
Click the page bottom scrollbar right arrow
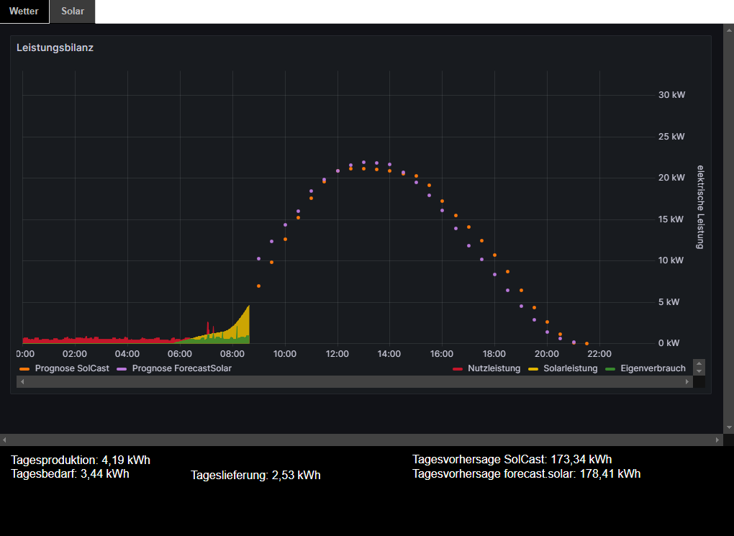pyautogui.click(x=717, y=440)
